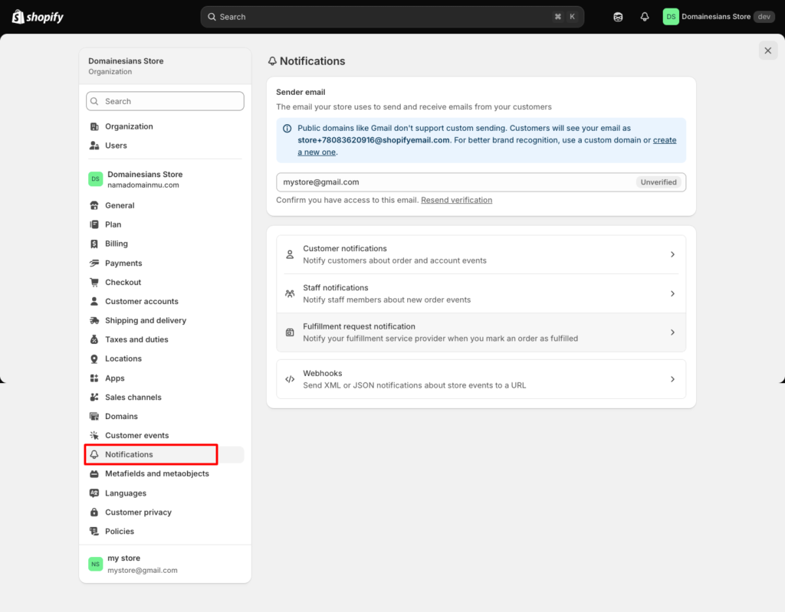Click the Billing dollar icon
This screenshot has height=612, width=785.
[x=94, y=244]
